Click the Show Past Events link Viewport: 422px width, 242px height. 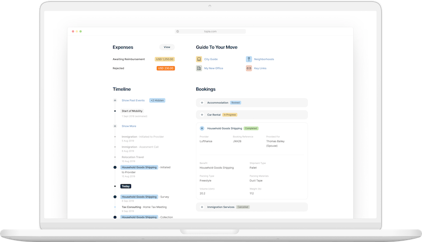pyautogui.click(x=133, y=101)
